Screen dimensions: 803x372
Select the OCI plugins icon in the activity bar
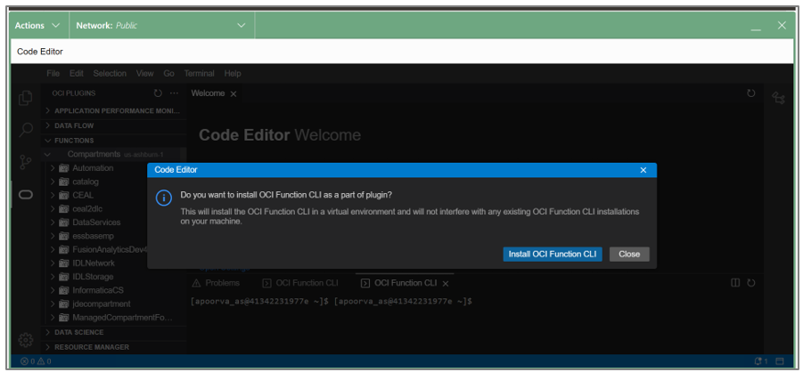[x=26, y=194]
